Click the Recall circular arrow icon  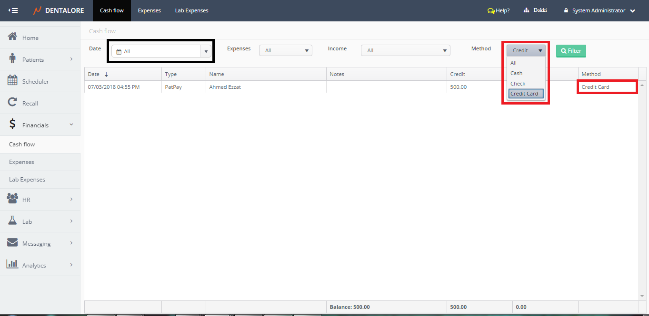[12, 103]
